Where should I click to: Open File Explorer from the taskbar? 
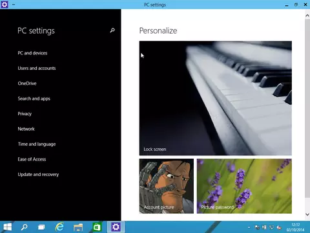tap(78, 227)
